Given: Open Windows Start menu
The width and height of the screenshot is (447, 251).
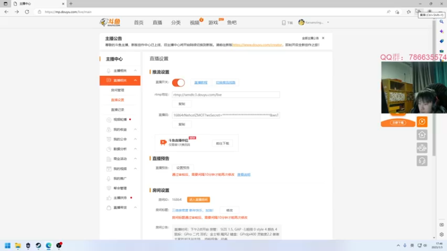Looking at the screenshot, I should (x=8, y=245).
